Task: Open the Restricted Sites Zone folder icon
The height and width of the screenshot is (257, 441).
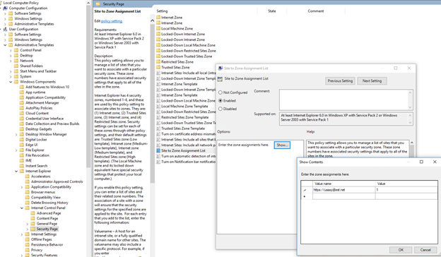Action: (158, 62)
